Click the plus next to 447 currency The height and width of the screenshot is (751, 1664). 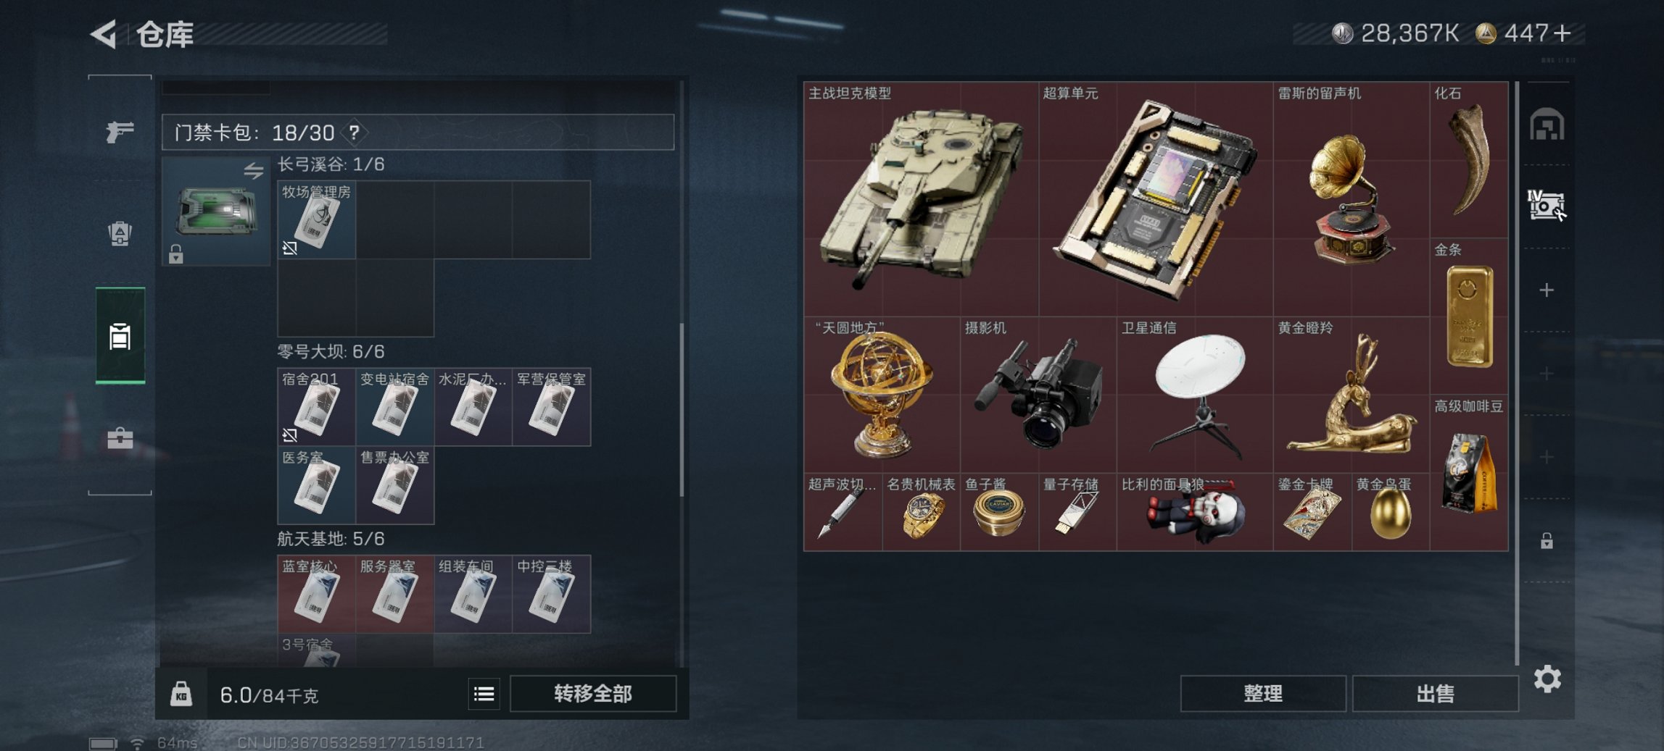coord(1563,33)
